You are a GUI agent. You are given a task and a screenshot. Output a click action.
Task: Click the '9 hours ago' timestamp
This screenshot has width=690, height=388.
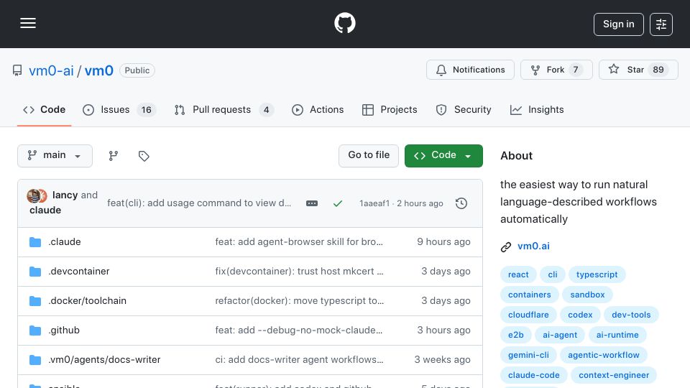point(443,242)
